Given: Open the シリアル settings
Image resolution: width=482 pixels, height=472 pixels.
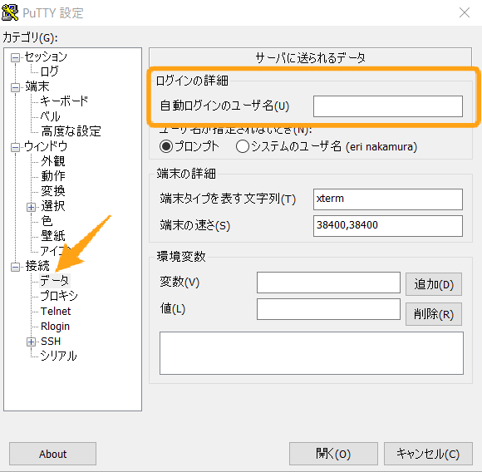Looking at the screenshot, I should (x=58, y=356).
